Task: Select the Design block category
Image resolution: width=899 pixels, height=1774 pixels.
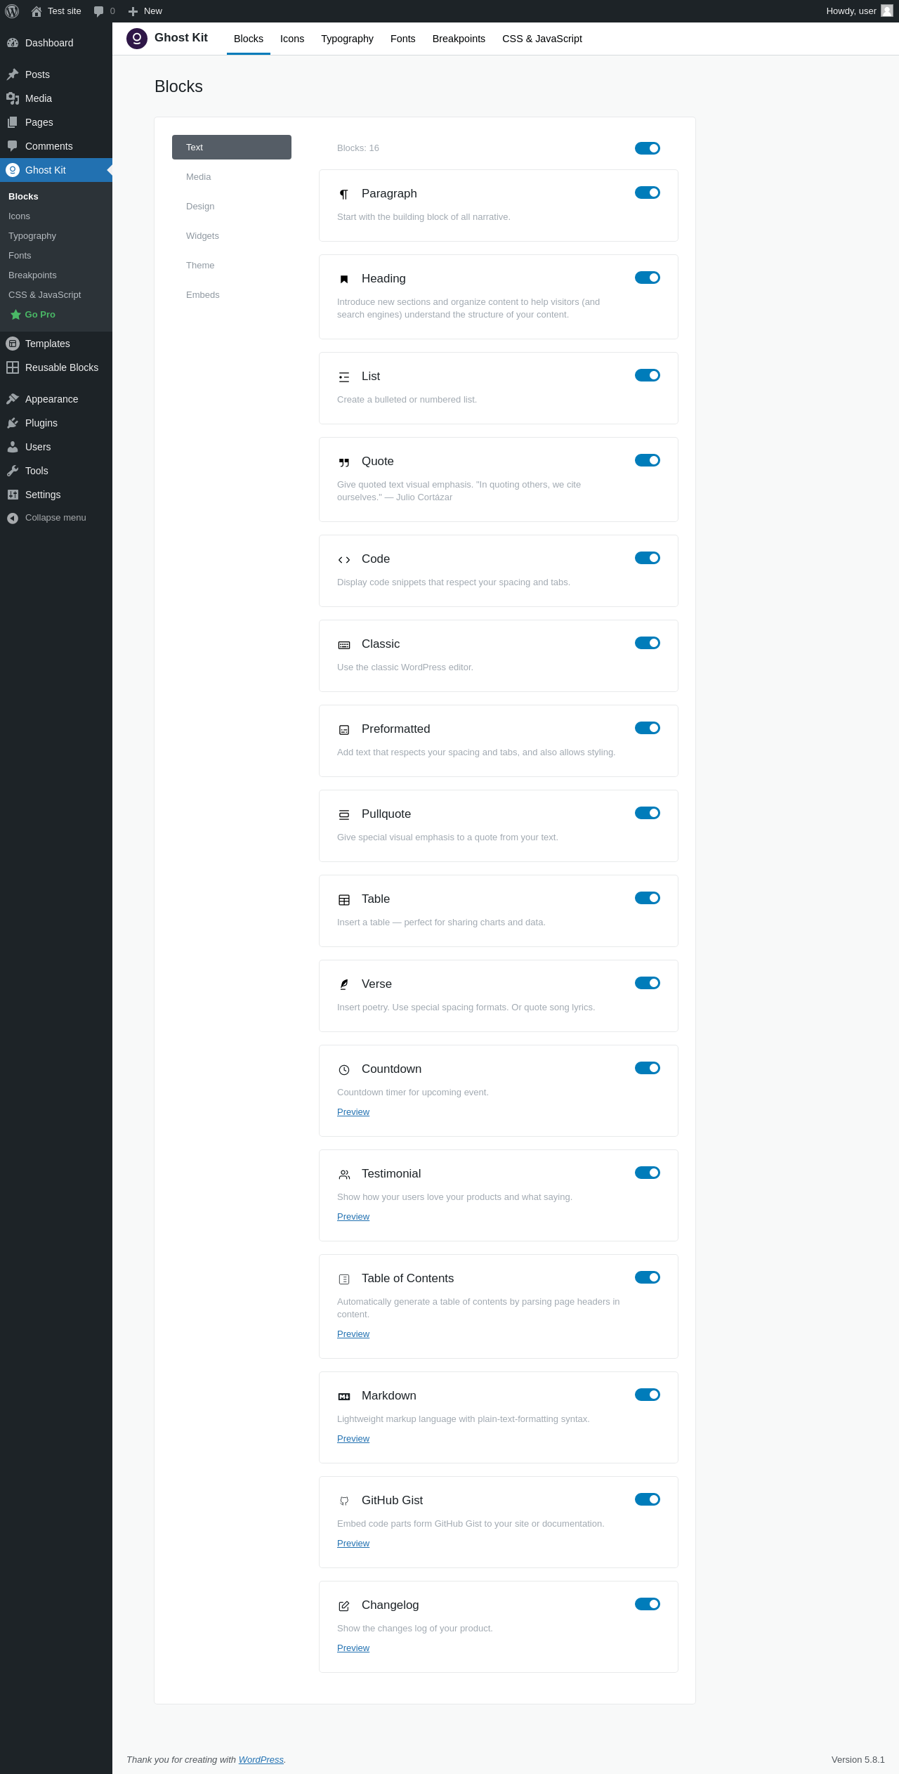Action: coord(232,207)
